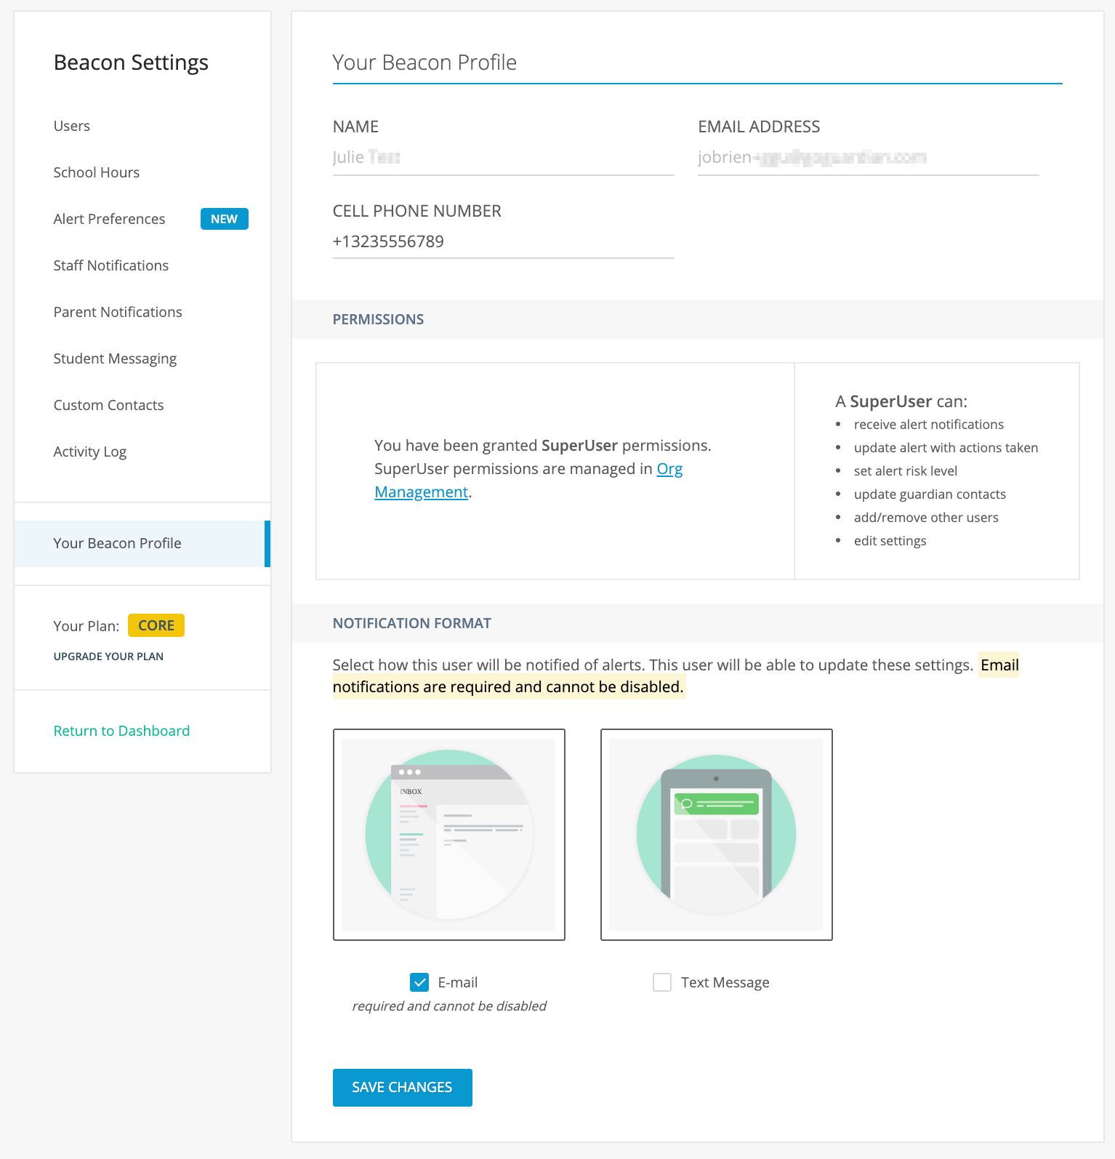Viewport: 1115px width, 1159px height.
Task: Select the email inbox illustration card
Action: pos(449,835)
